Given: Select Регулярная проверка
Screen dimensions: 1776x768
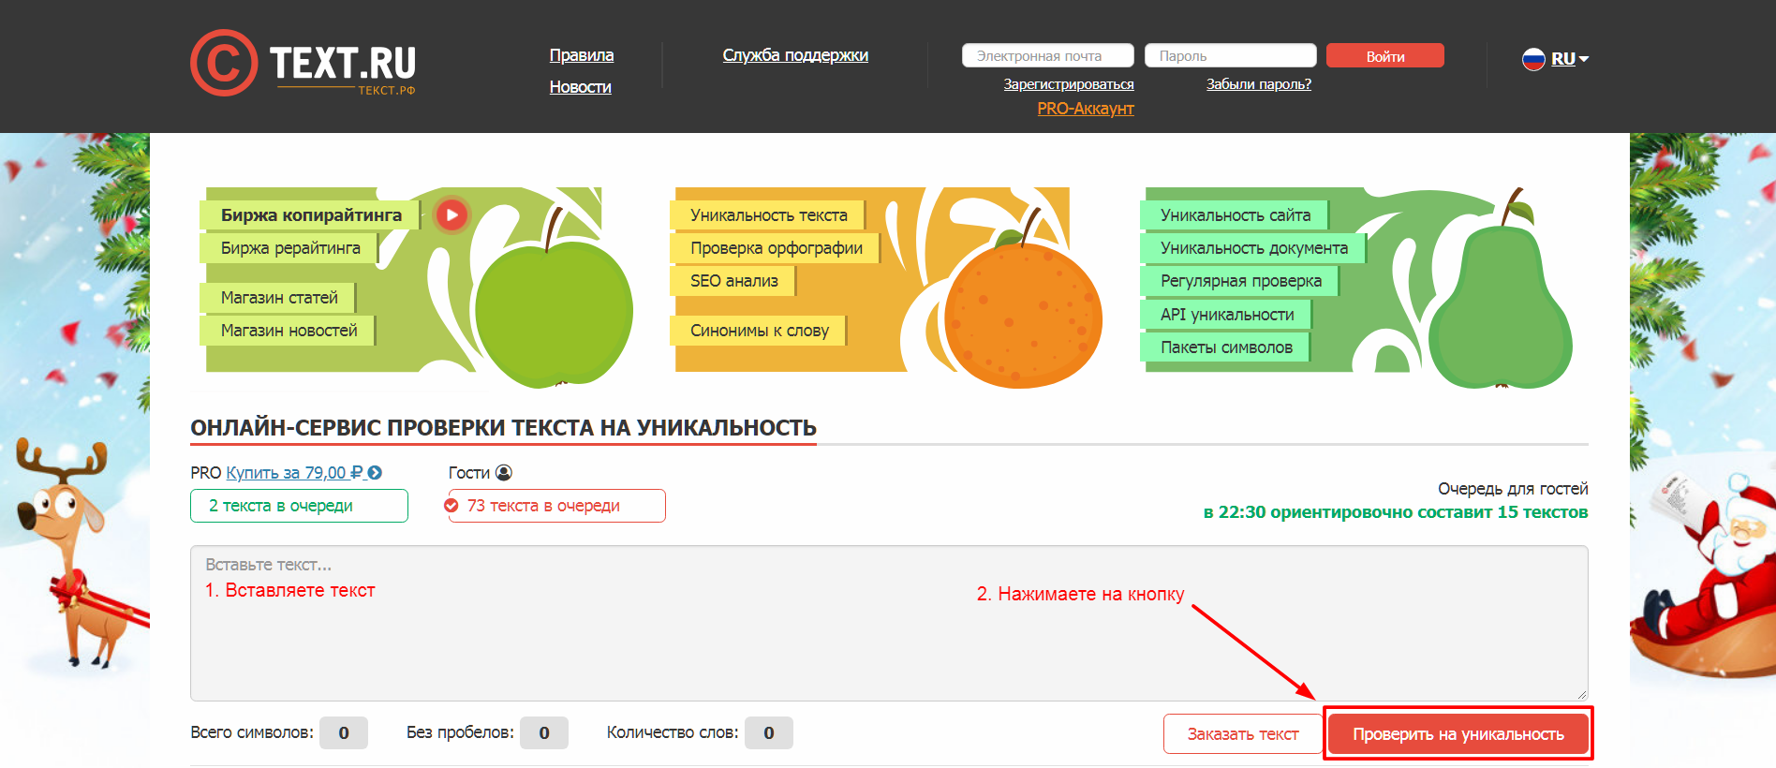Looking at the screenshot, I should point(1241,281).
